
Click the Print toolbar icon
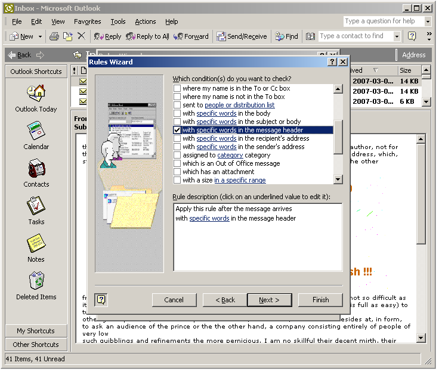pyautogui.click(x=54, y=36)
